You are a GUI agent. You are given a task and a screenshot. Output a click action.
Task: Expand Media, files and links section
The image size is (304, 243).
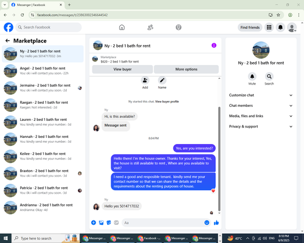(261, 116)
